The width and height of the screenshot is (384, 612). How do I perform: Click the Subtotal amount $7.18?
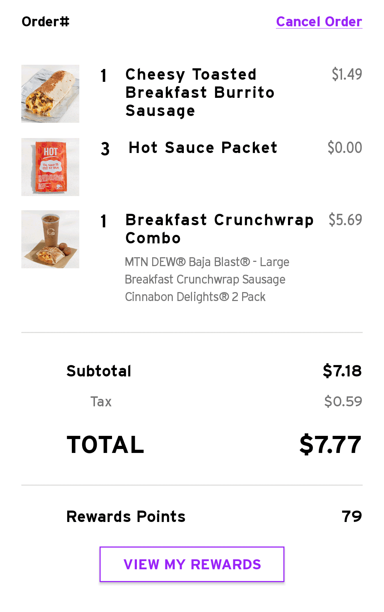342,371
